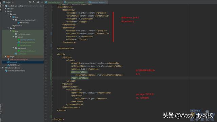Click the green feature file icon under featurepost

pos(19,51)
